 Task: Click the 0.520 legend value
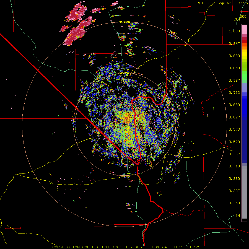(x=234, y=142)
